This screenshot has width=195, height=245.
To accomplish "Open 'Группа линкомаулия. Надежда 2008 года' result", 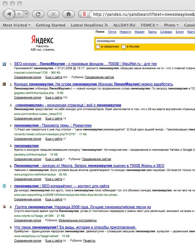I will (x=82, y=207).
